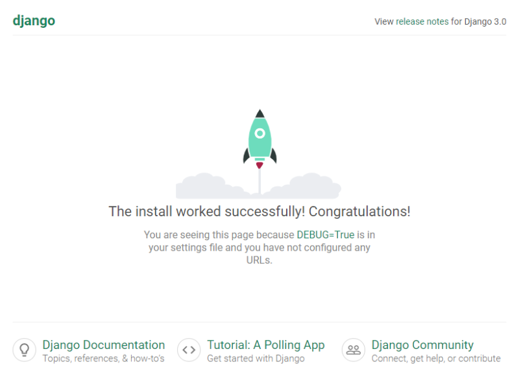Viewport: 519px width, 373px height.
Task: Open the release notes link
Action: pos(422,21)
